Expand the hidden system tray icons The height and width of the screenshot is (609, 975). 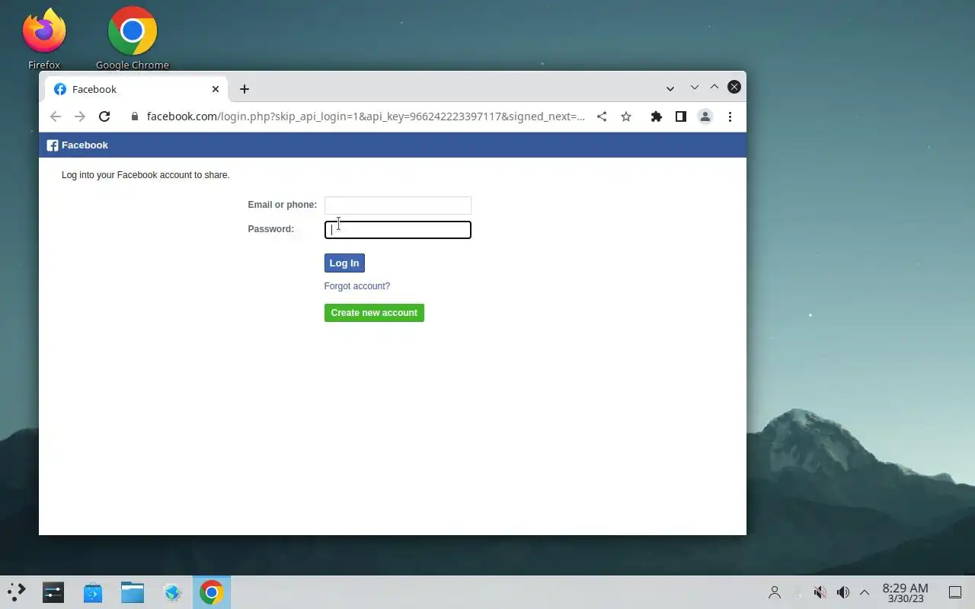click(x=865, y=592)
